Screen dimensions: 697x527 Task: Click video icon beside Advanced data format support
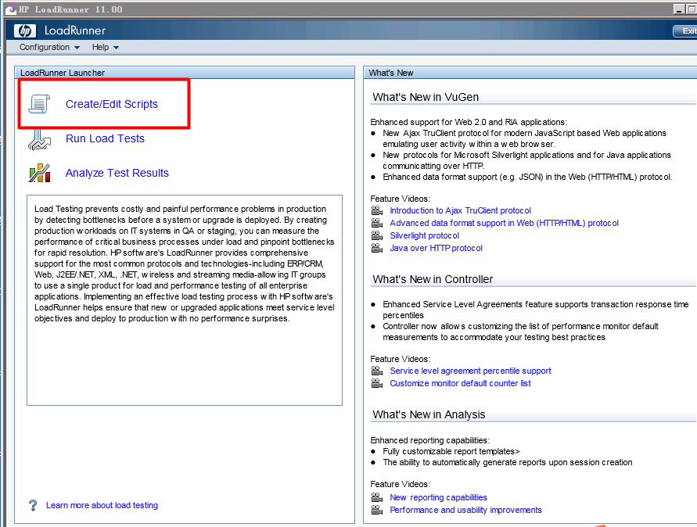[377, 223]
